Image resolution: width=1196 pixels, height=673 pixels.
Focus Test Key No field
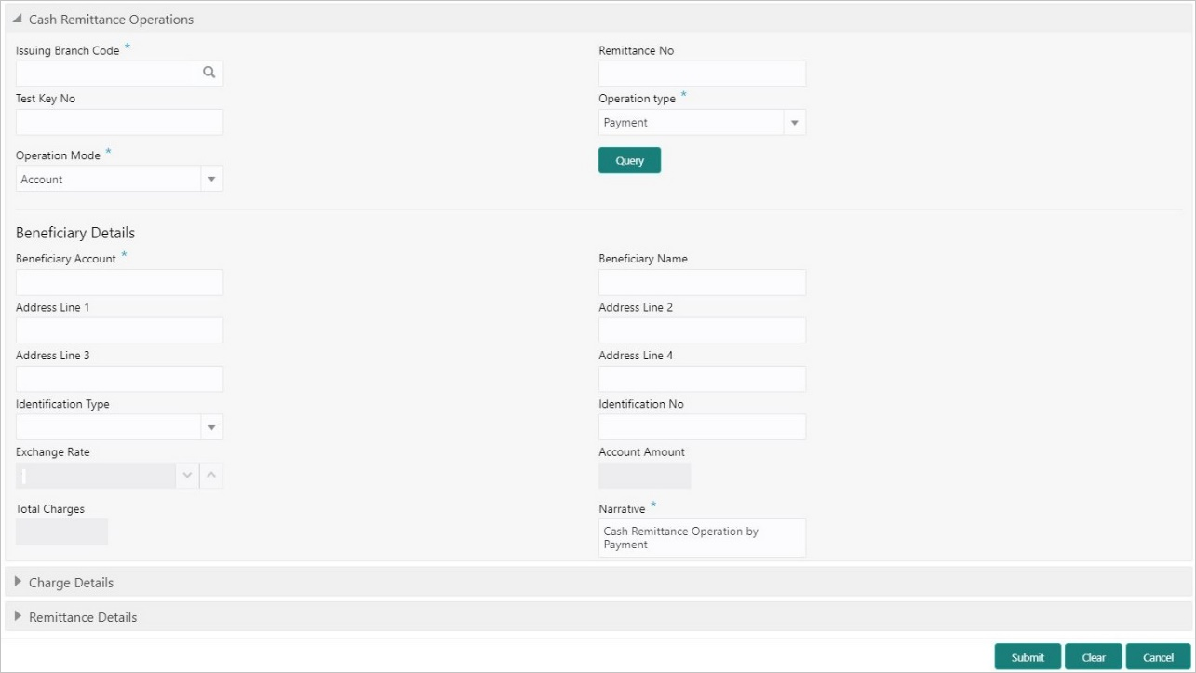[119, 122]
